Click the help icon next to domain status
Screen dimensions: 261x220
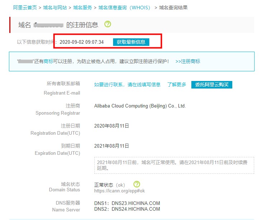(137, 184)
